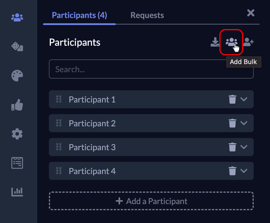Viewport: 270px width, 223px height.
Task: Click the import download icon
Action: pos(215,42)
